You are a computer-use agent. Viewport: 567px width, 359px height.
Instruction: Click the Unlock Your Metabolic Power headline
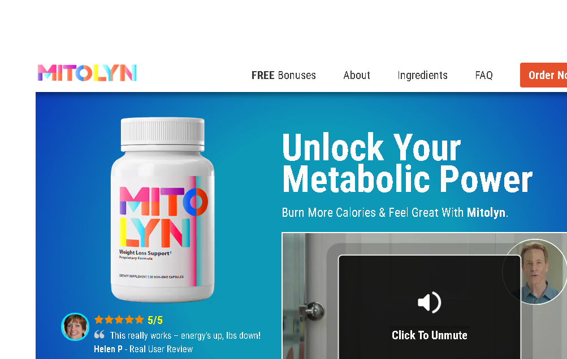(x=407, y=163)
